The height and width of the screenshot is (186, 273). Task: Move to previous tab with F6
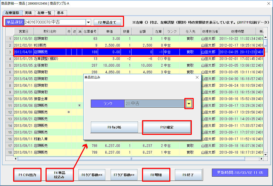click(92, 175)
